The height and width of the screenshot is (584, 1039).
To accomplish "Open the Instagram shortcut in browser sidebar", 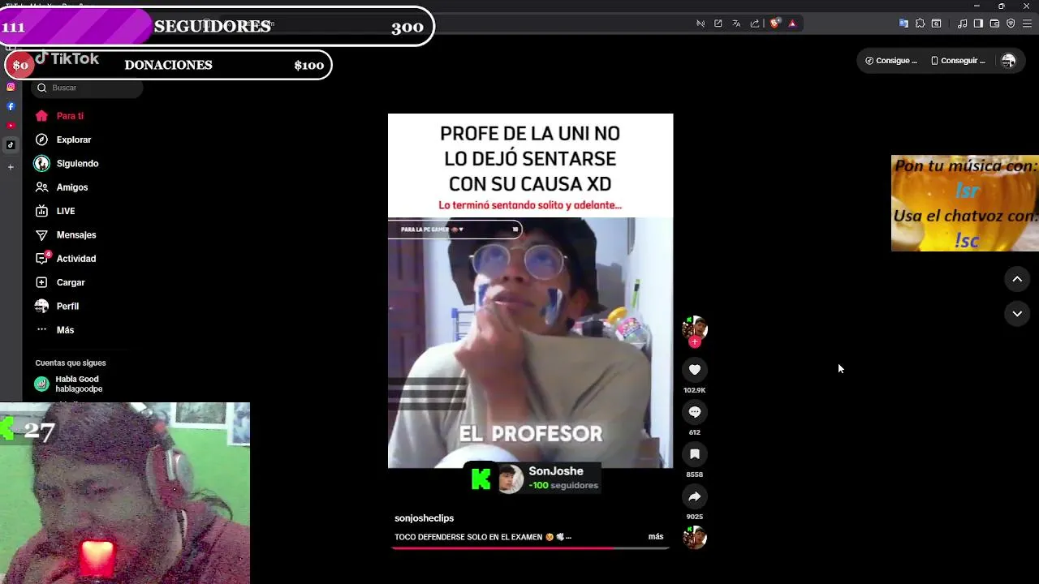I will pyautogui.click(x=11, y=87).
